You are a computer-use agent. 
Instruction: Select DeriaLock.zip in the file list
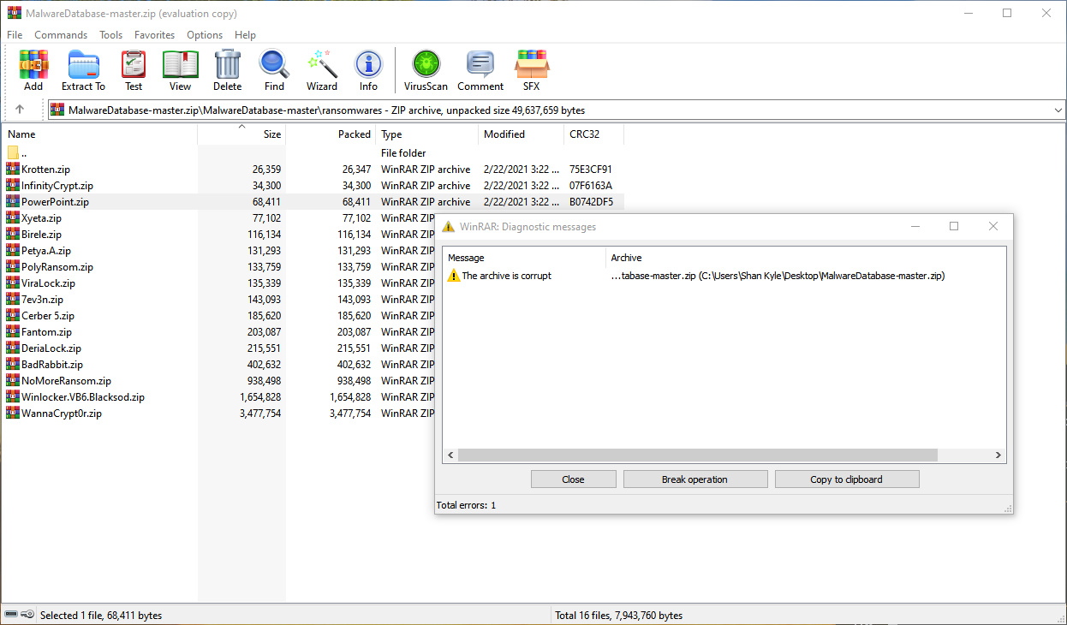pos(51,348)
